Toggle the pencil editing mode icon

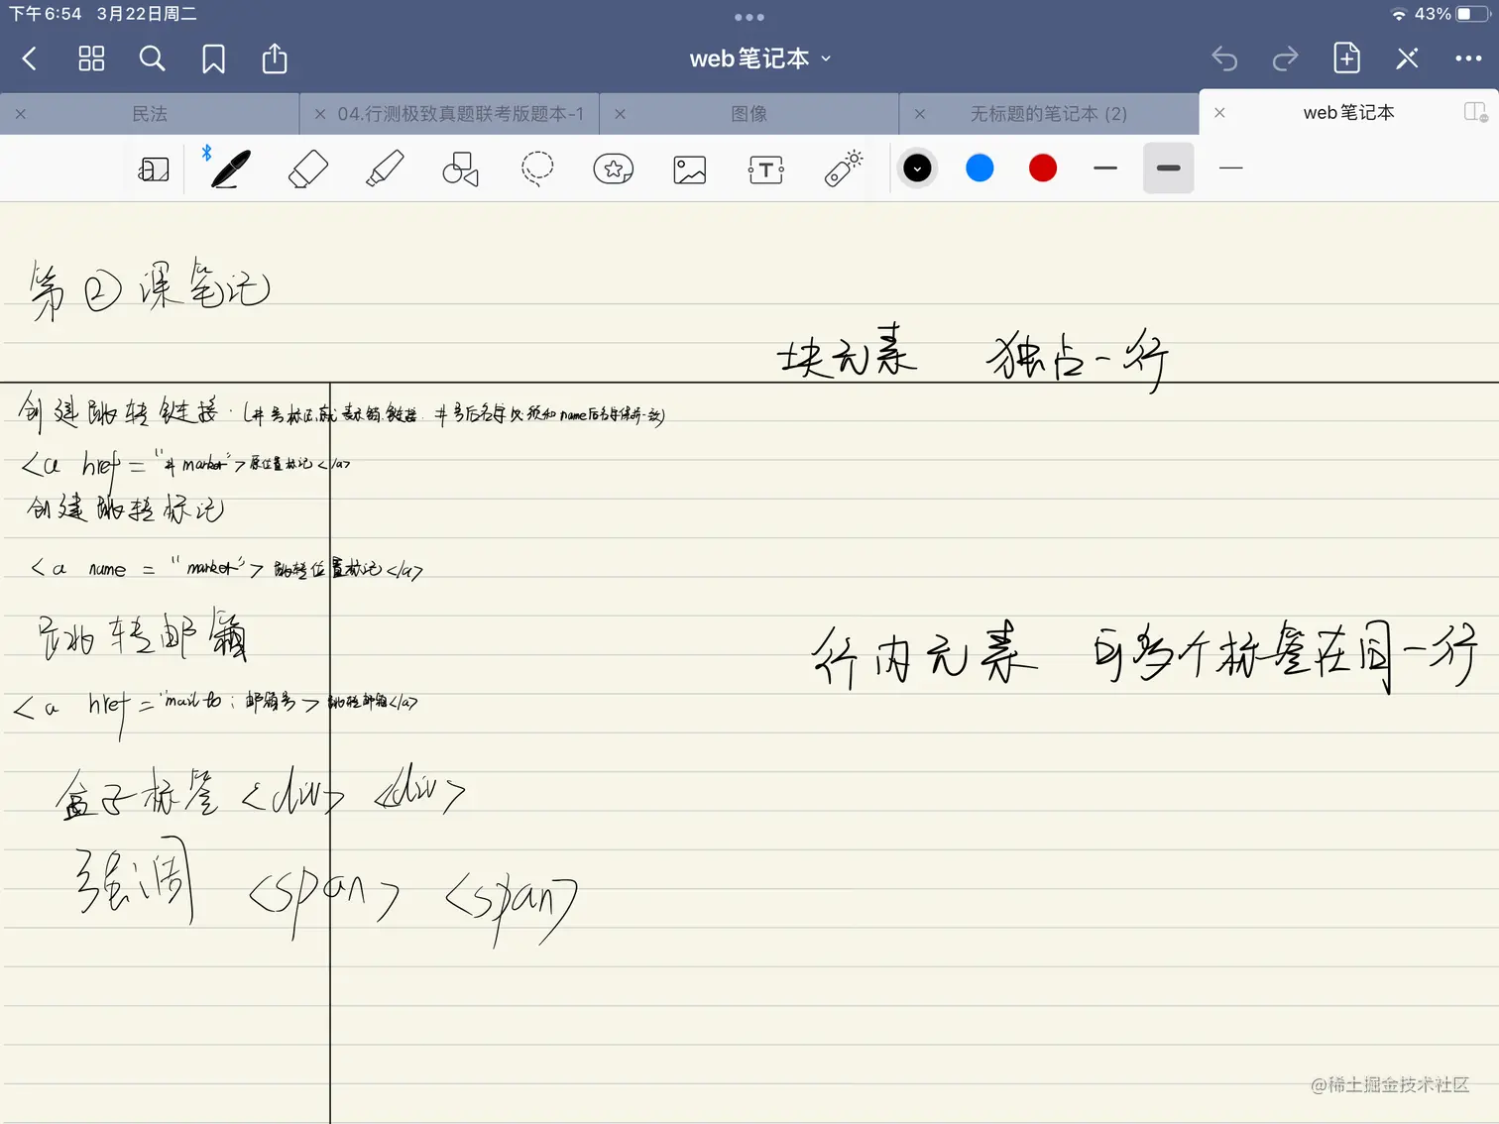click(1408, 58)
